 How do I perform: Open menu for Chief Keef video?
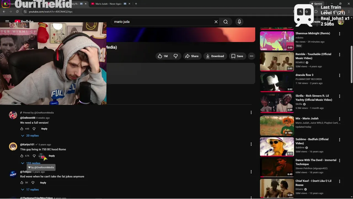tap(339, 181)
